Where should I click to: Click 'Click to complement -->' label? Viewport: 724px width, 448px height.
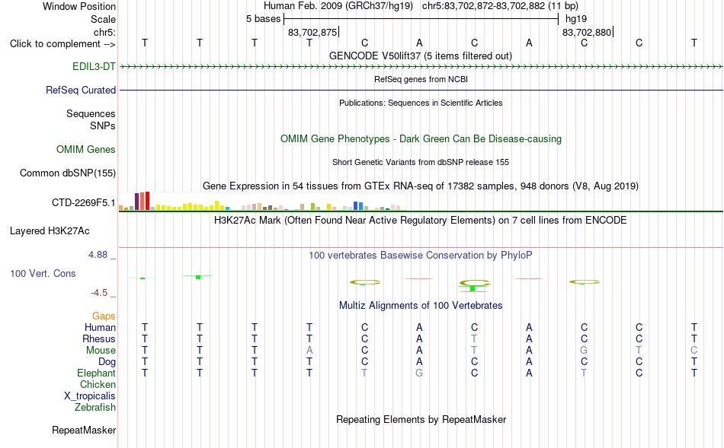62,44
